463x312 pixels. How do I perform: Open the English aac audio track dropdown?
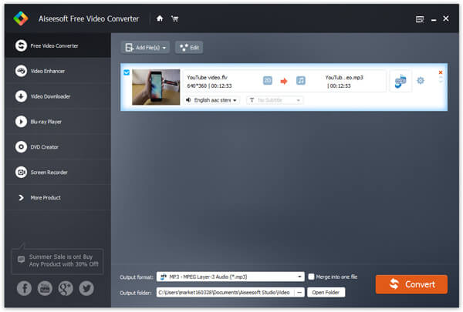212,100
